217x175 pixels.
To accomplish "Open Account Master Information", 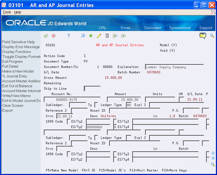I will (21, 91).
